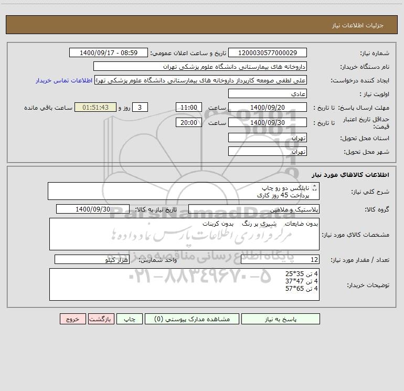Click the price validity time 20:00
The height and width of the screenshot is (391, 404).
[188, 122]
